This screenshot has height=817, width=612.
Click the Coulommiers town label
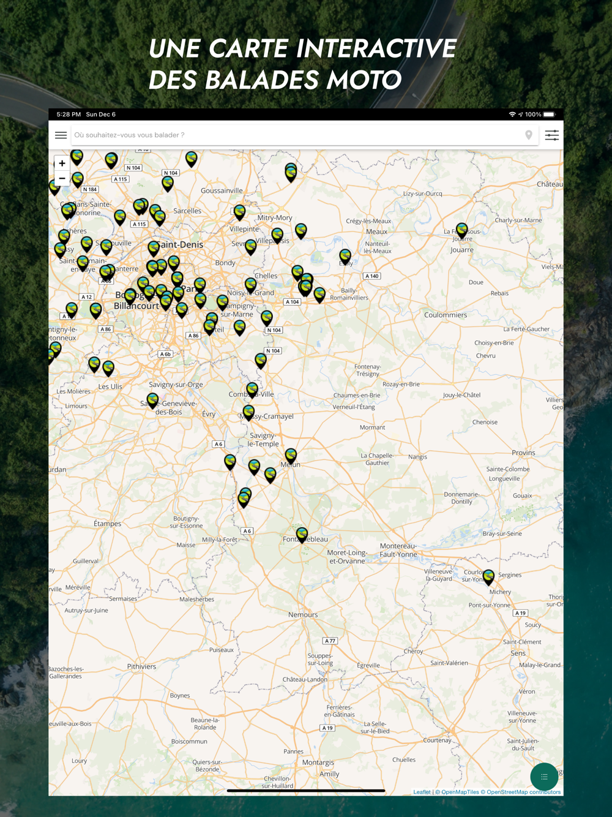click(446, 315)
